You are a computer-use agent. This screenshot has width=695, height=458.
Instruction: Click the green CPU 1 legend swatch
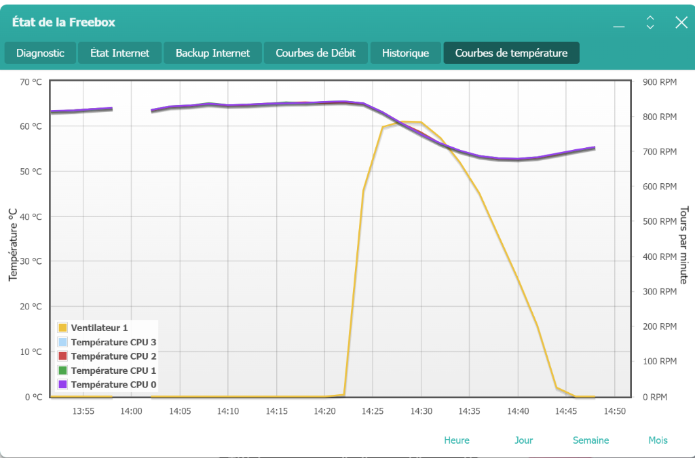click(x=62, y=370)
